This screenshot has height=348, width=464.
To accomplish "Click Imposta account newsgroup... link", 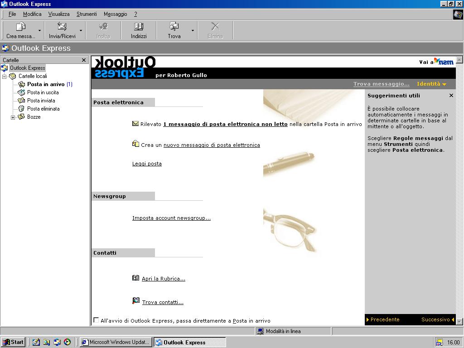I will pos(171,218).
